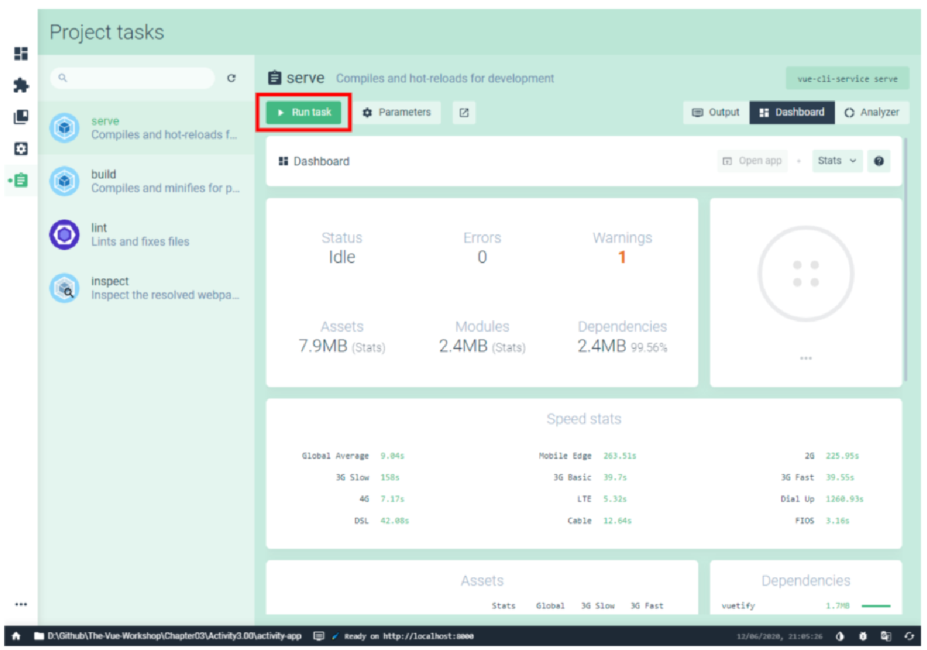This screenshot has height=650, width=927.
Task: Click the Assets 7.9MB value
Action: point(342,346)
